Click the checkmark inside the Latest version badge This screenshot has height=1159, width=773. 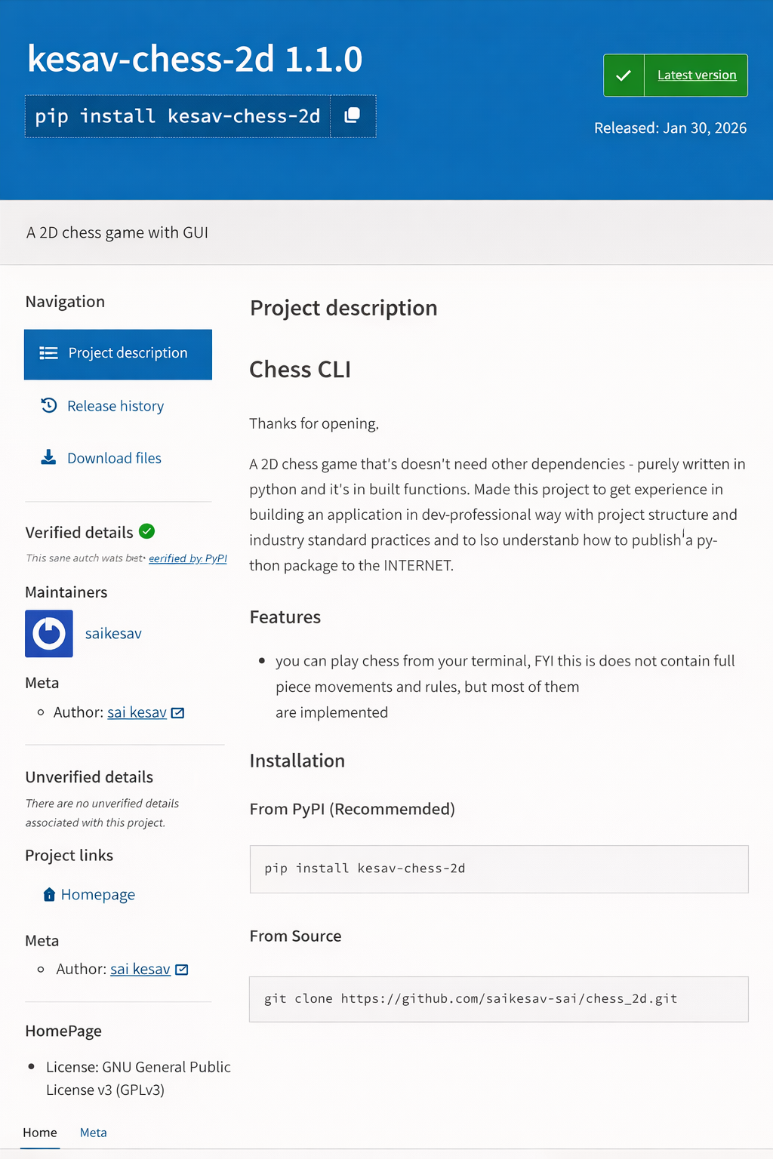[x=624, y=75]
